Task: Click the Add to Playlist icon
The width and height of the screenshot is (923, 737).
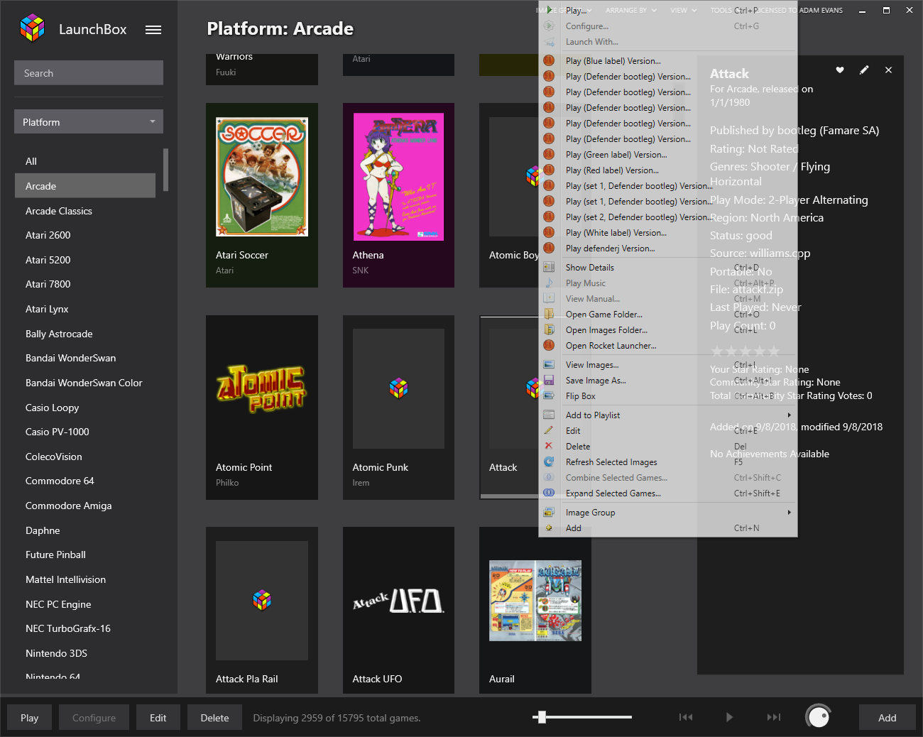Action: [549, 415]
